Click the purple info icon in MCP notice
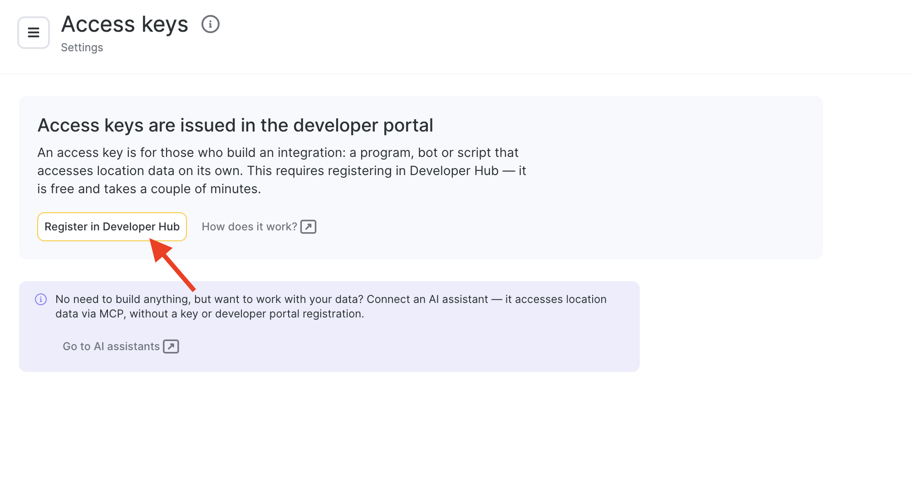 [x=41, y=299]
